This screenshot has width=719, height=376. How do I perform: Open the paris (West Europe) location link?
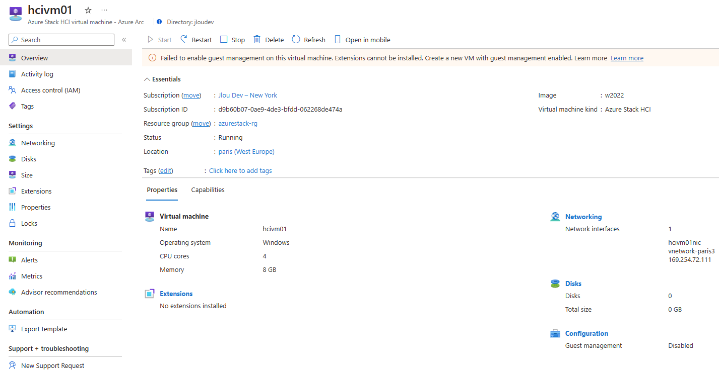pyautogui.click(x=246, y=152)
